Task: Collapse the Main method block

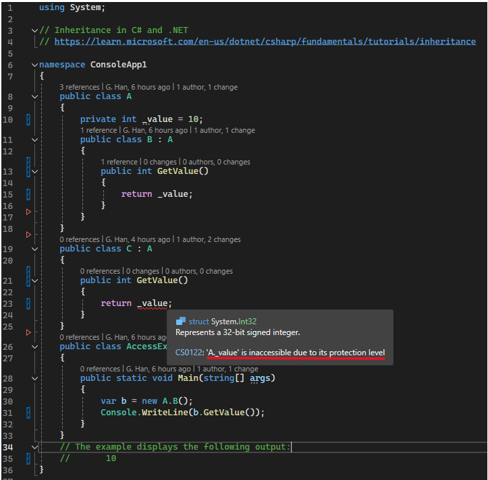Action: [35, 378]
